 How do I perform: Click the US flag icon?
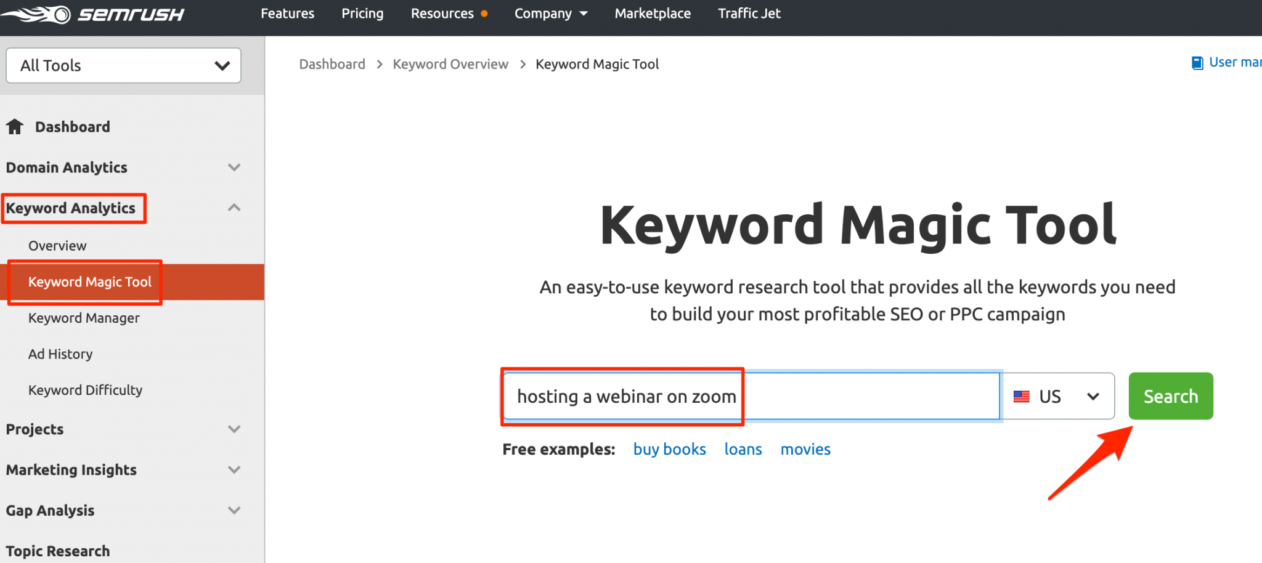click(1022, 397)
